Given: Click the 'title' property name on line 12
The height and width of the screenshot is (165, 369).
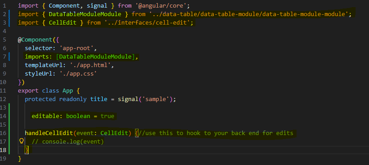Looking at the screenshot, I should point(99,99).
